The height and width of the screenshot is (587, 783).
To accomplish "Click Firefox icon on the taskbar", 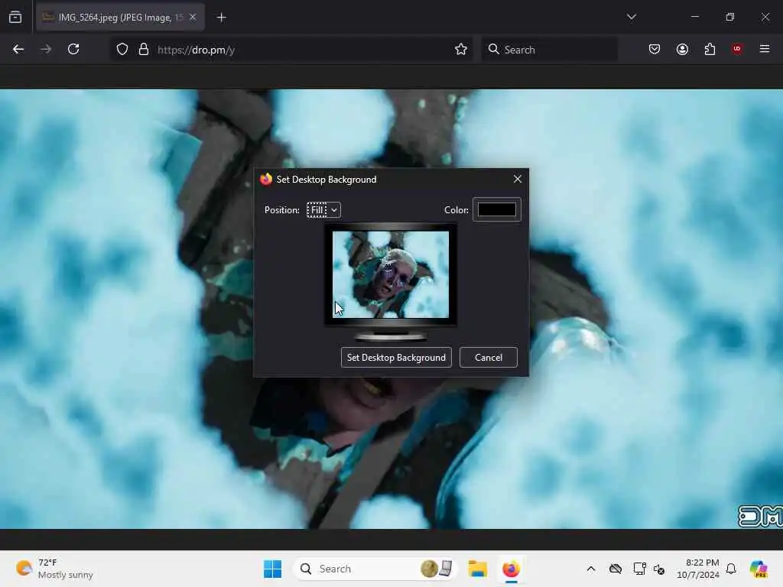I will pyautogui.click(x=511, y=569).
